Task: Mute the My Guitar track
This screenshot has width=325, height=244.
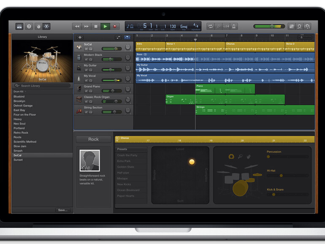Action: click(86, 70)
